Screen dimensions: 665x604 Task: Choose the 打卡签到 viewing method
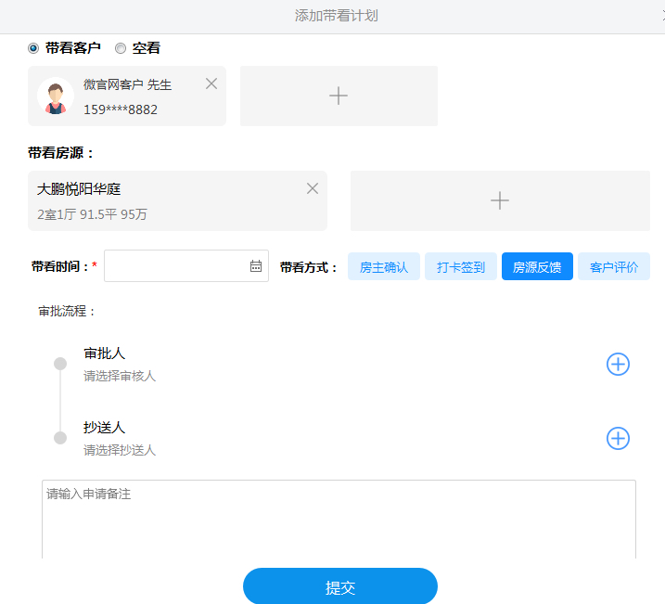point(461,266)
